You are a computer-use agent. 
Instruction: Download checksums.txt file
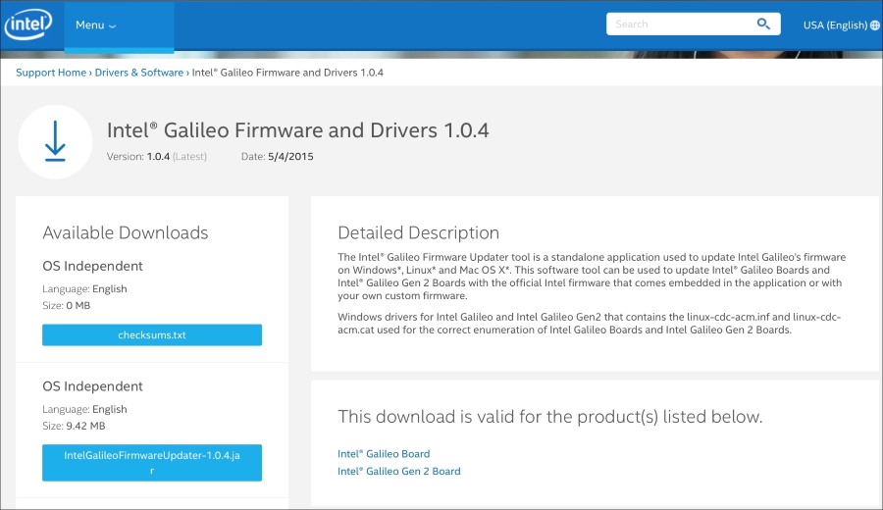[152, 335]
